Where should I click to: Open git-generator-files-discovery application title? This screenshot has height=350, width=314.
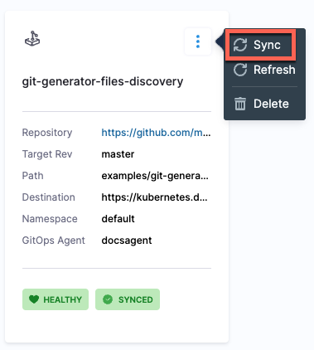pyautogui.click(x=103, y=81)
